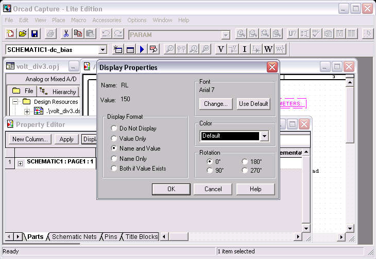Click New Column... in Property Editor
The width and height of the screenshot is (376, 259).
coord(30,139)
